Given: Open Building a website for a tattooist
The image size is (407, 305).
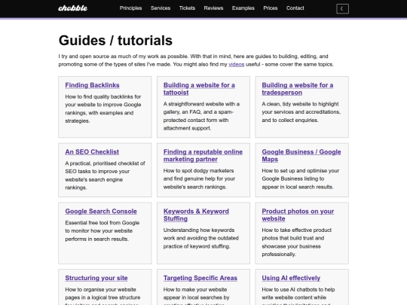Looking at the screenshot, I should pyautogui.click(x=199, y=89).
